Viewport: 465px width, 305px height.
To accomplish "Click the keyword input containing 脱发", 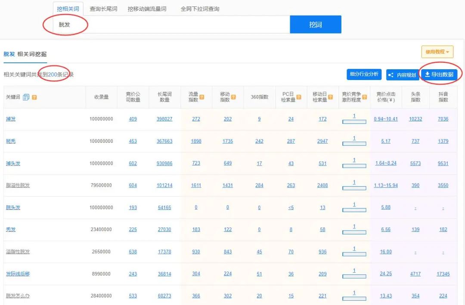I will [129, 25].
